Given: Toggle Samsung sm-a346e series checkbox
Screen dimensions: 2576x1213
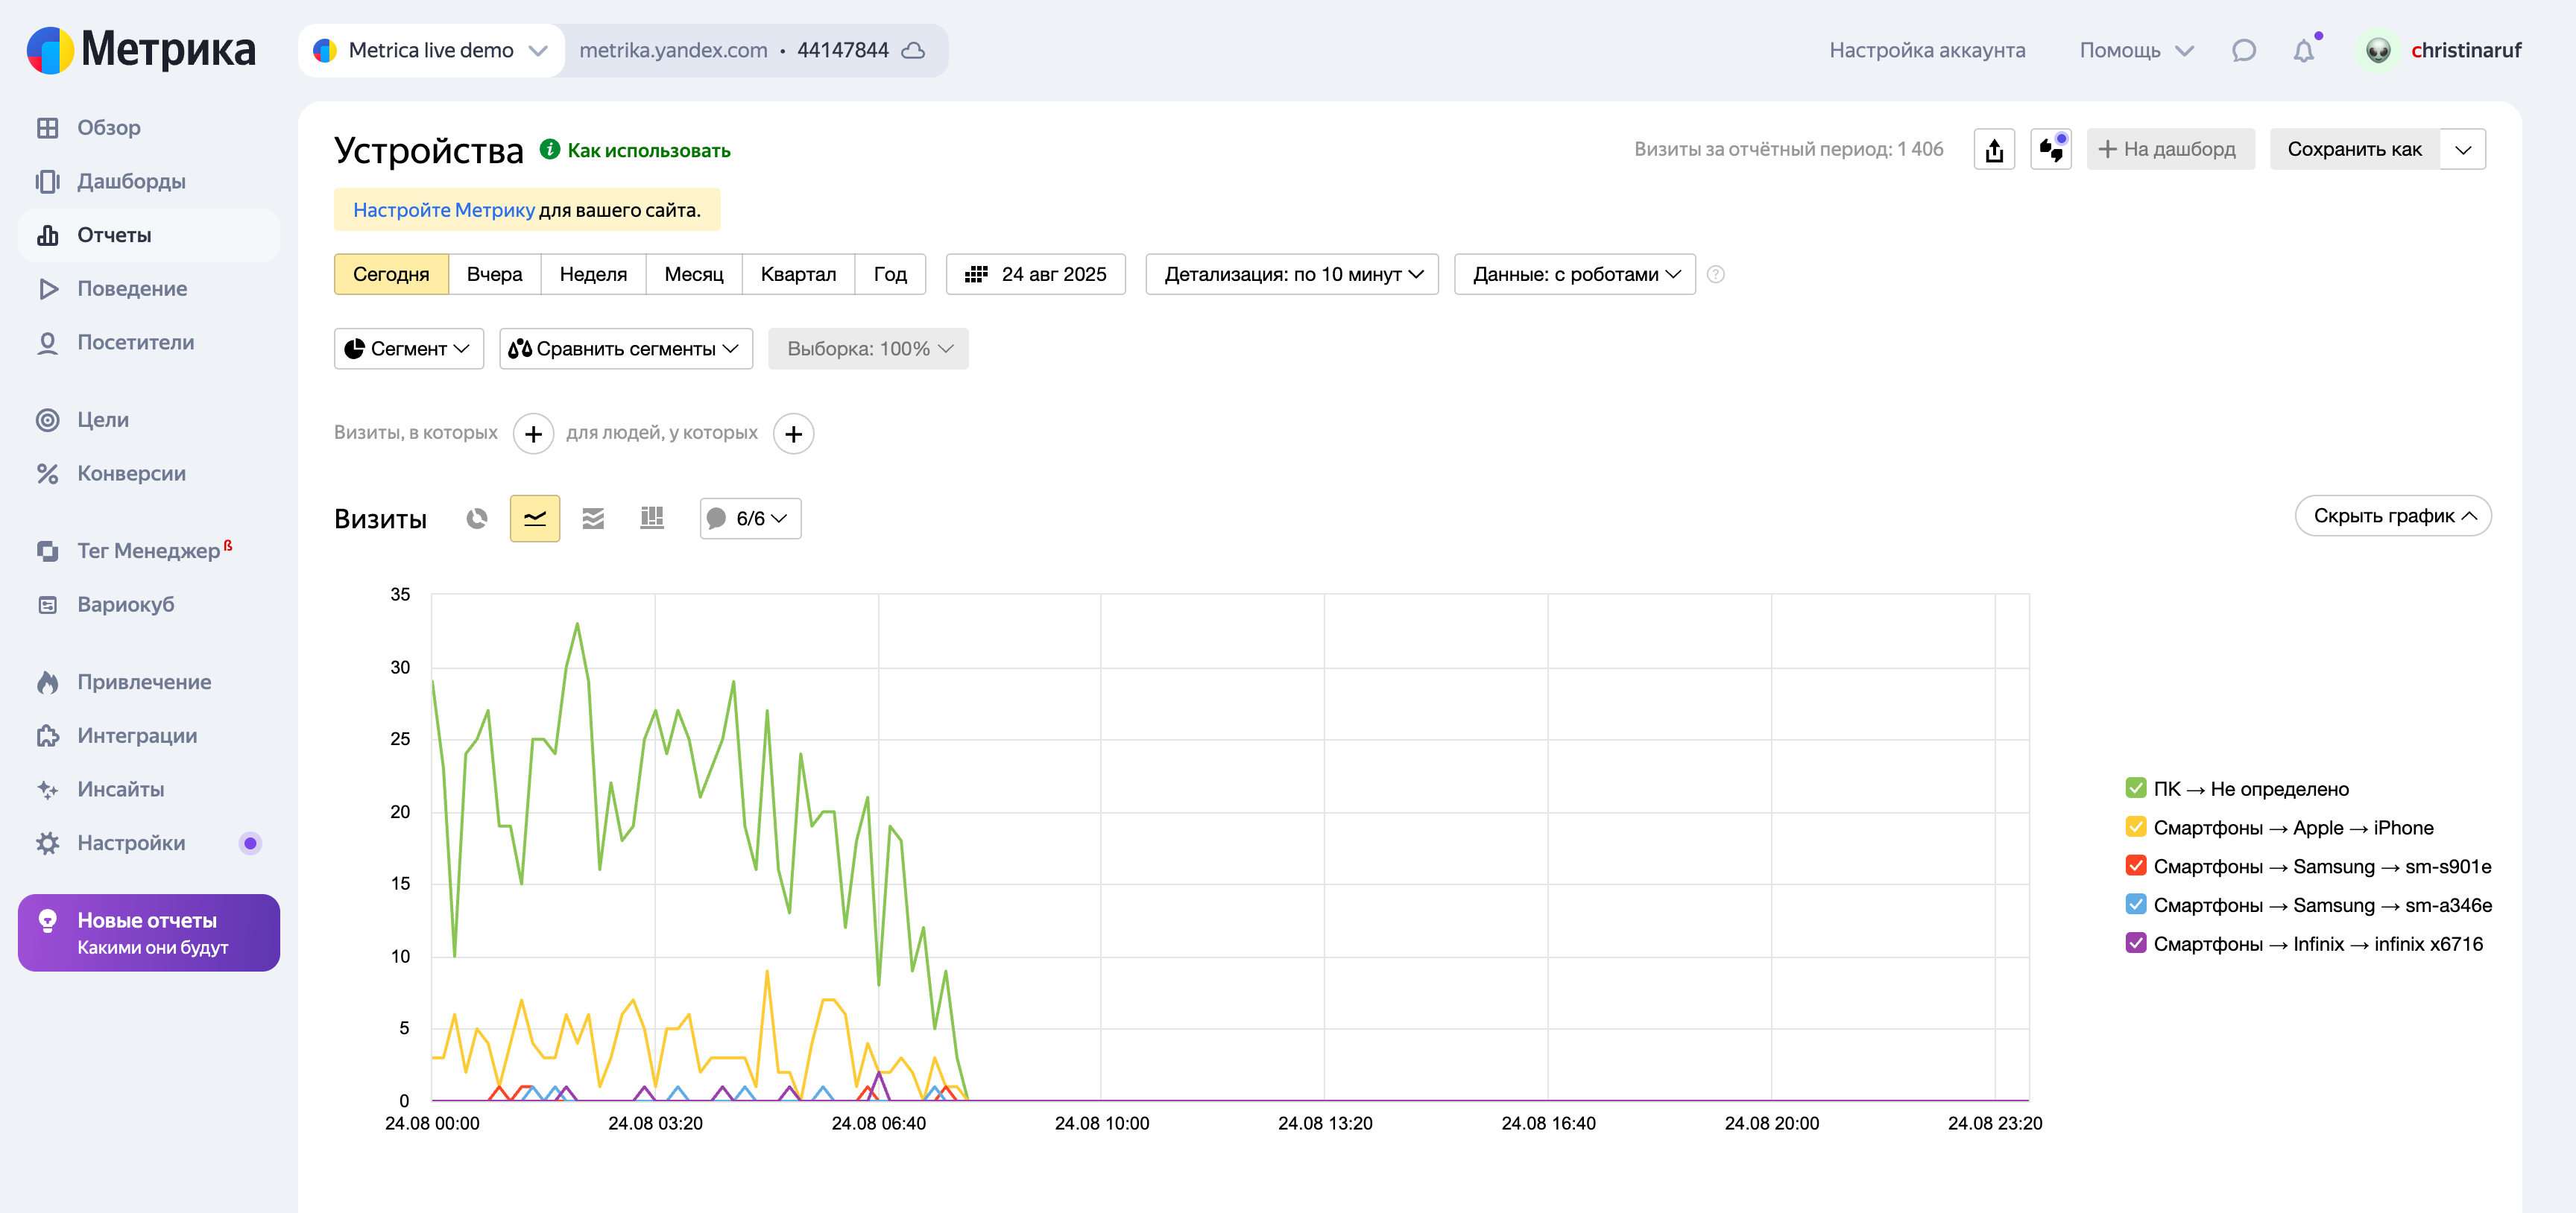Looking at the screenshot, I should click(x=2136, y=905).
